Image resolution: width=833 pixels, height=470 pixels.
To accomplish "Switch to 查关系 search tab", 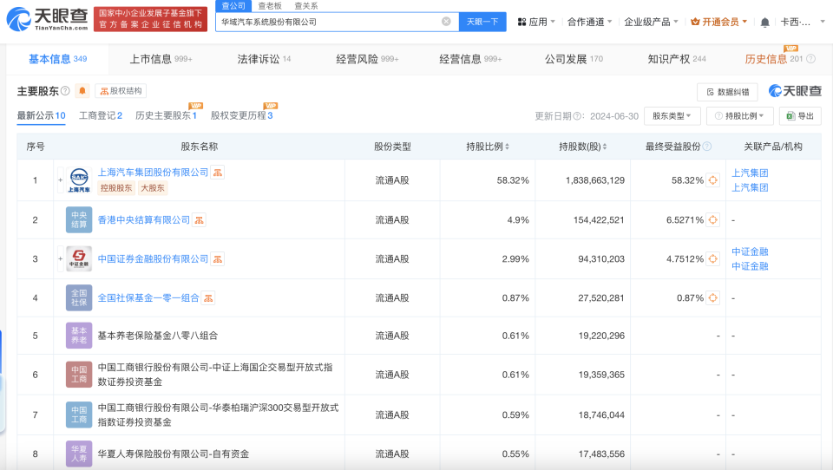I will tap(306, 6).
